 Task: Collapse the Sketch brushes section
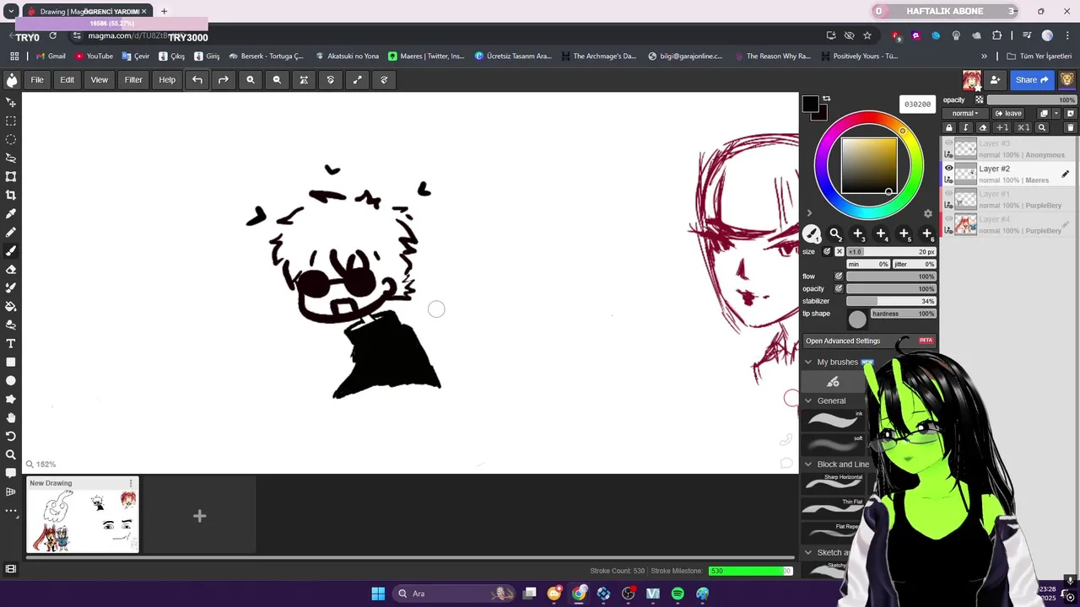tap(808, 552)
